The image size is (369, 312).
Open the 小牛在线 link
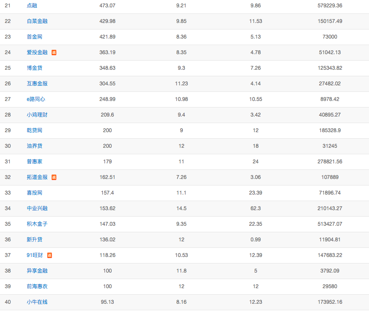pos(37,302)
